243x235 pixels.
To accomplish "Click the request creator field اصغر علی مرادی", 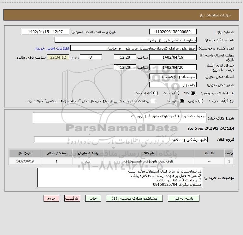I will (x=133, y=48).
